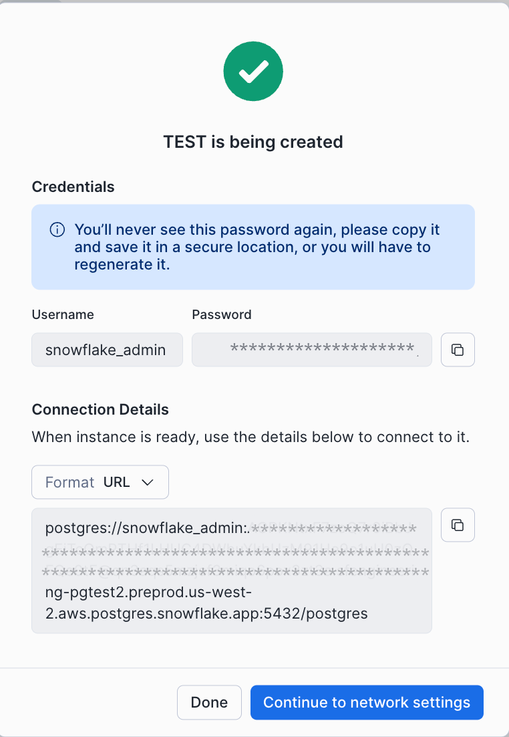Click the masked password field

pos(311,349)
